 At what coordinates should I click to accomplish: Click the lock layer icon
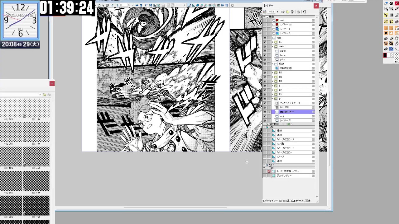298,12
